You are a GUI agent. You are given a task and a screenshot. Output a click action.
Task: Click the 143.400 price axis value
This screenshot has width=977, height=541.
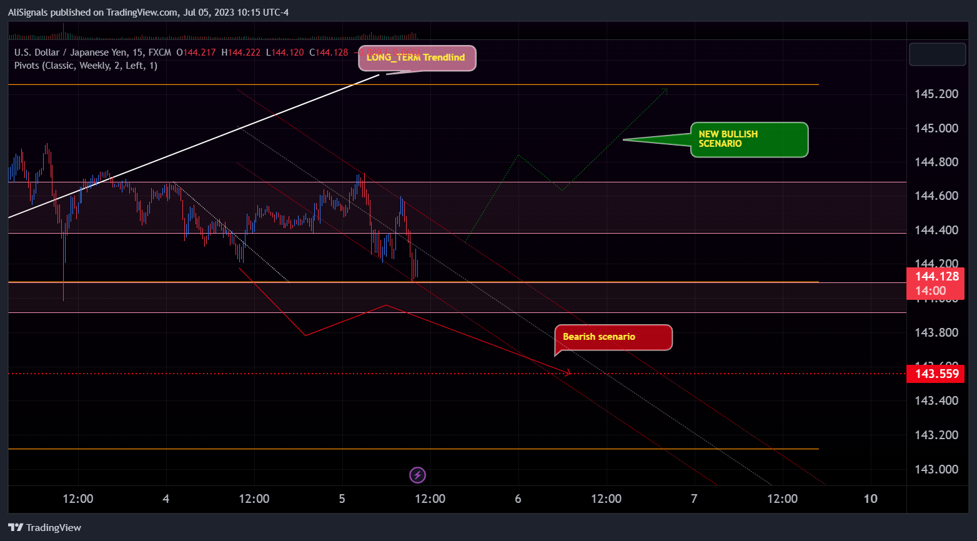[x=936, y=400]
